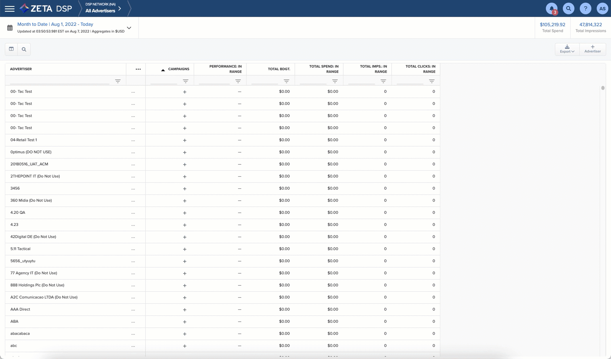This screenshot has height=359, width=611.
Task: Click the global search icon in header
Action: 568,8
